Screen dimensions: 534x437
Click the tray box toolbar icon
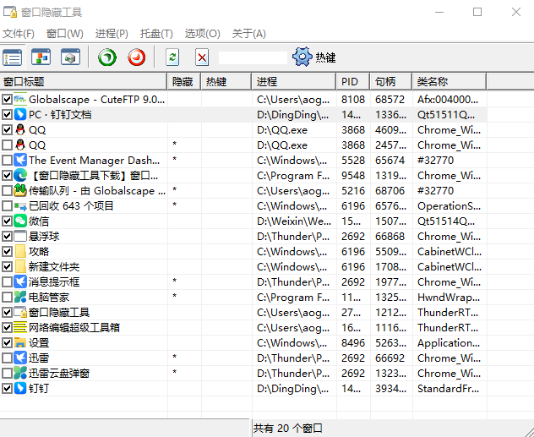click(70, 57)
